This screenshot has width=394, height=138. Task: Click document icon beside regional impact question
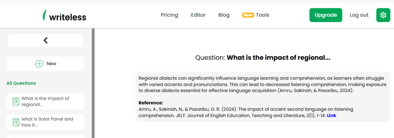click(x=16, y=102)
